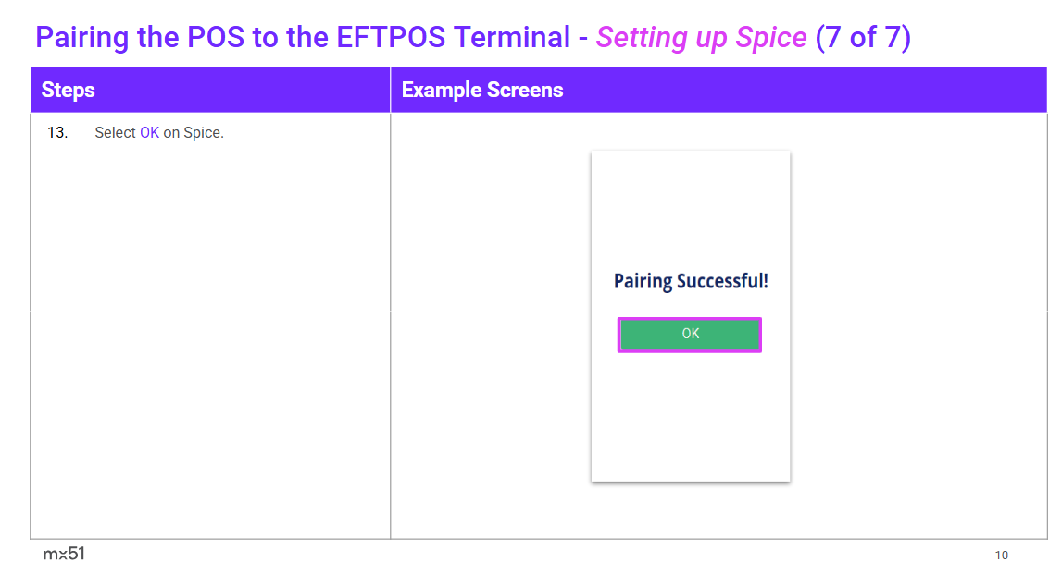Click the (7 of 7) title counter
The image size is (1062, 587).
863,38
